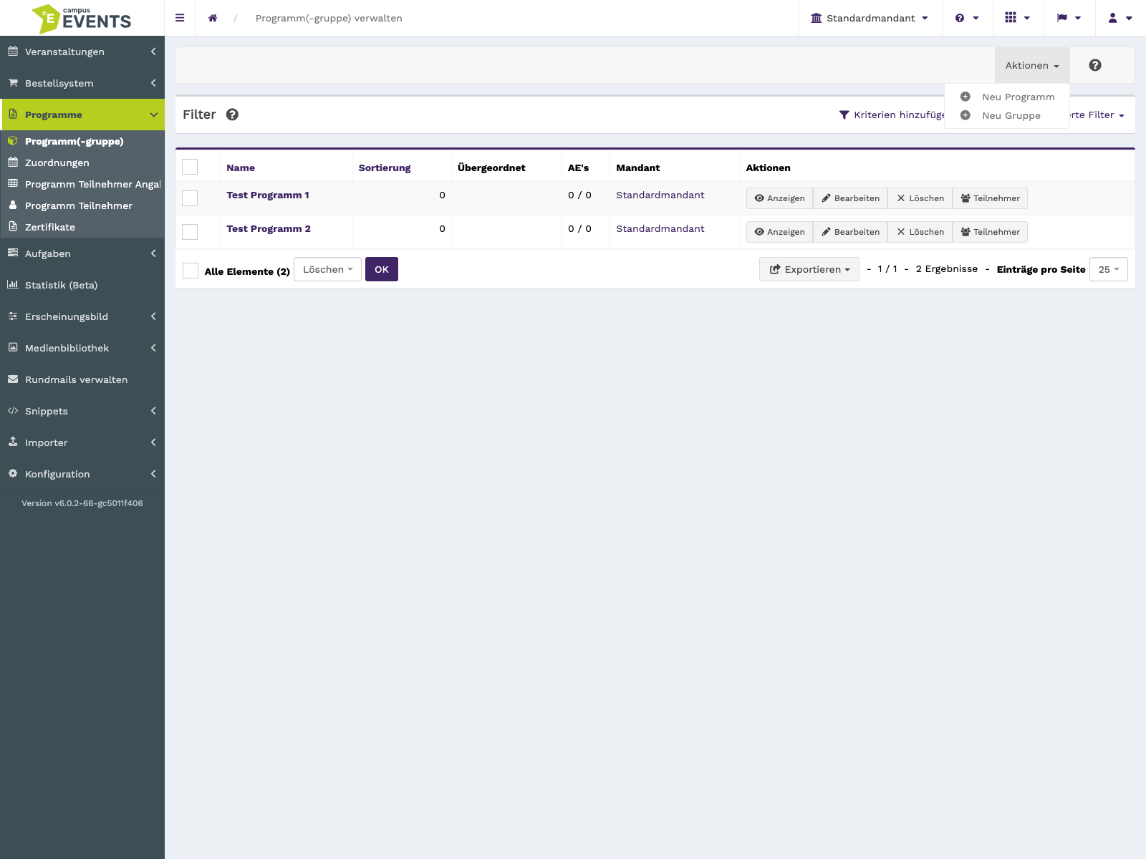1146x859 pixels.
Task: Open entries per page 25 dropdown
Action: click(x=1109, y=269)
